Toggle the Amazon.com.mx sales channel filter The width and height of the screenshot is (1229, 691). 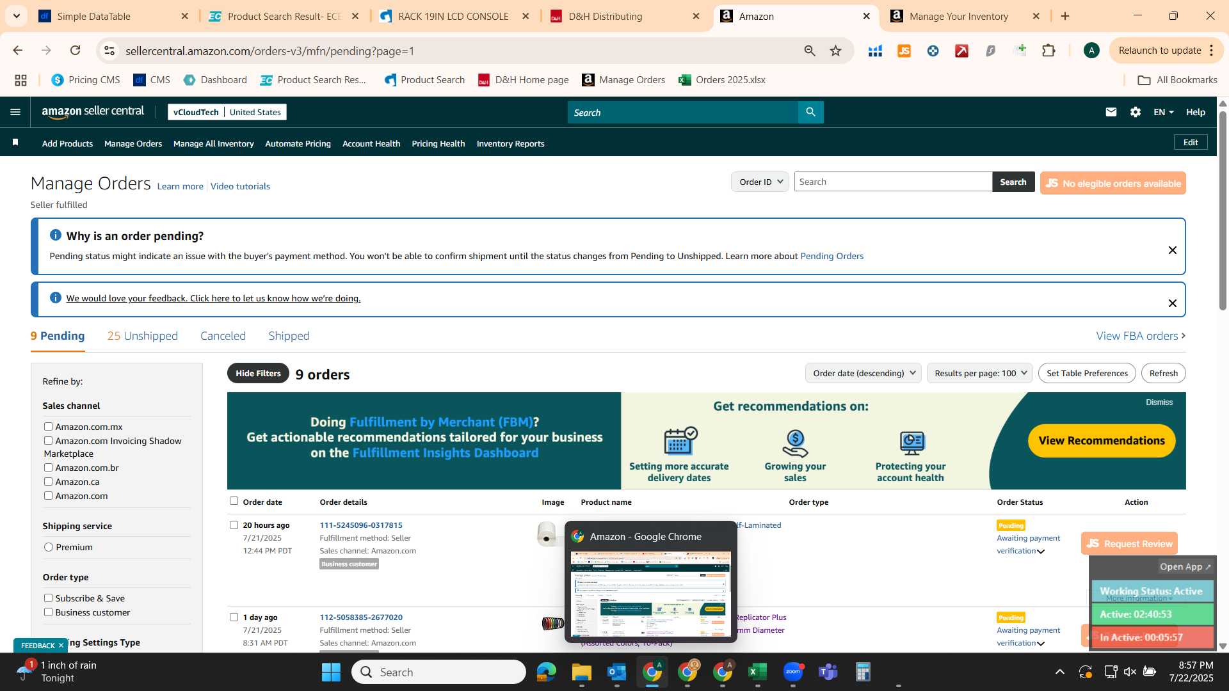coord(48,426)
